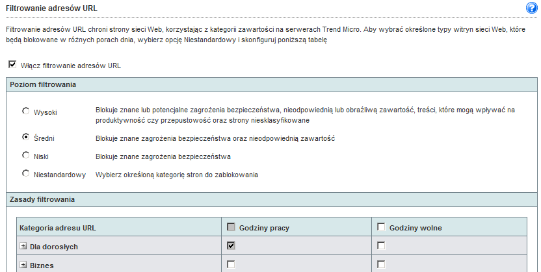Viewport: 541px width, 272px height.
Task: Open the blue help question mark icon
Action: tap(532, 8)
